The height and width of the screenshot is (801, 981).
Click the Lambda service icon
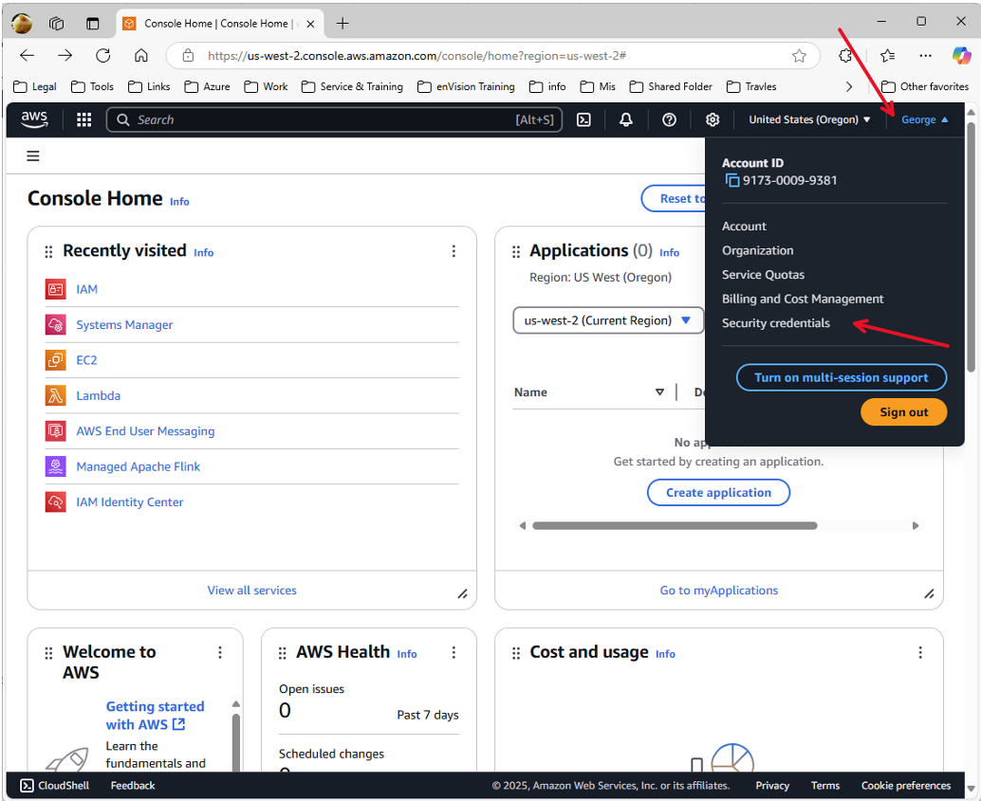56,396
